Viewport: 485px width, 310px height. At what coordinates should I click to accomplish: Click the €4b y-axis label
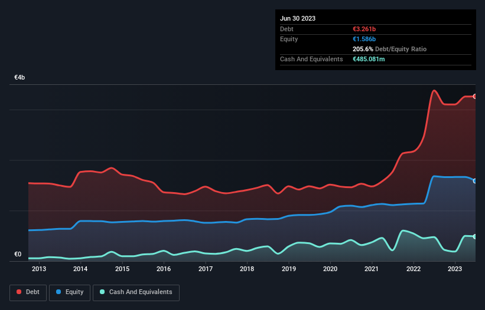19,77
